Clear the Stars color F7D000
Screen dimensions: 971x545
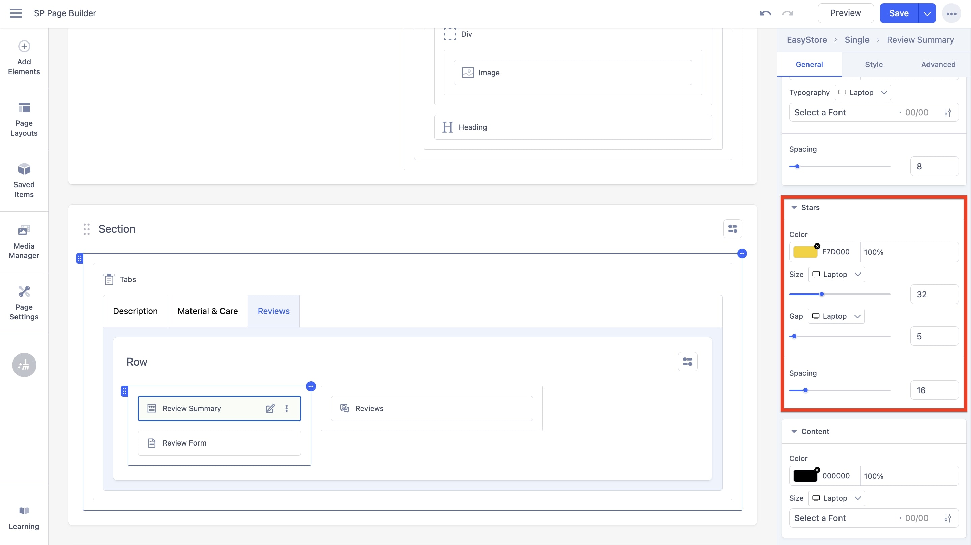point(817,246)
